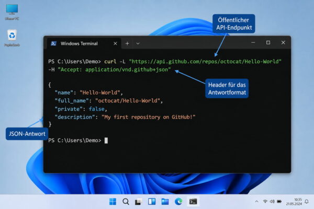Select the Windows Terminal tab
The width and height of the screenshot is (314, 209).
point(84,43)
